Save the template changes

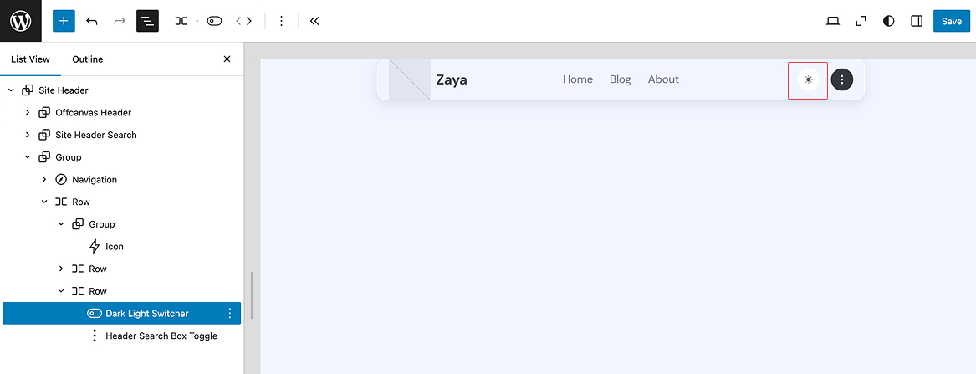951,21
